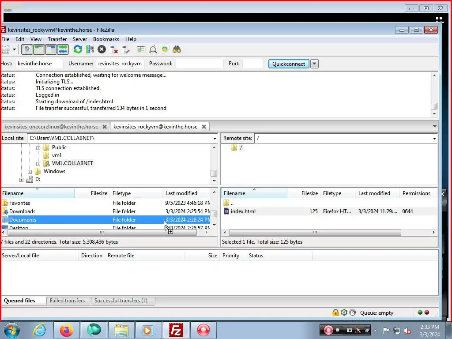Open the File menu

5,39
